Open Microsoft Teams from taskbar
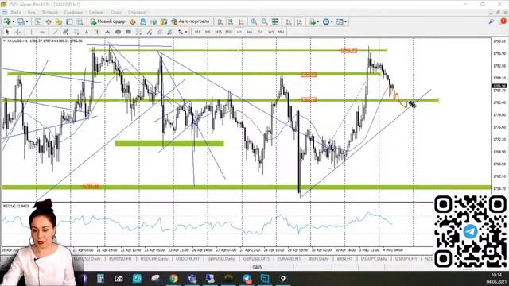This screenshot has height=286, width=509. tap(192, 278)
